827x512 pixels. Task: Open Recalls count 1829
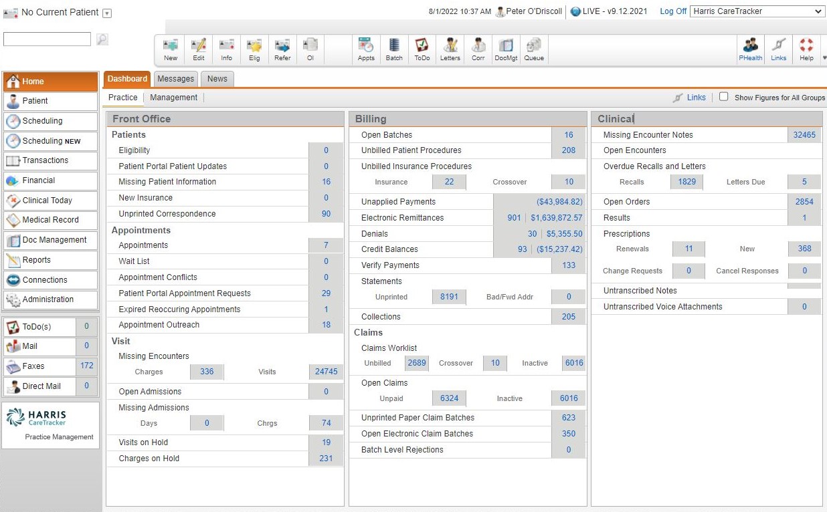[x=686, y=182]
